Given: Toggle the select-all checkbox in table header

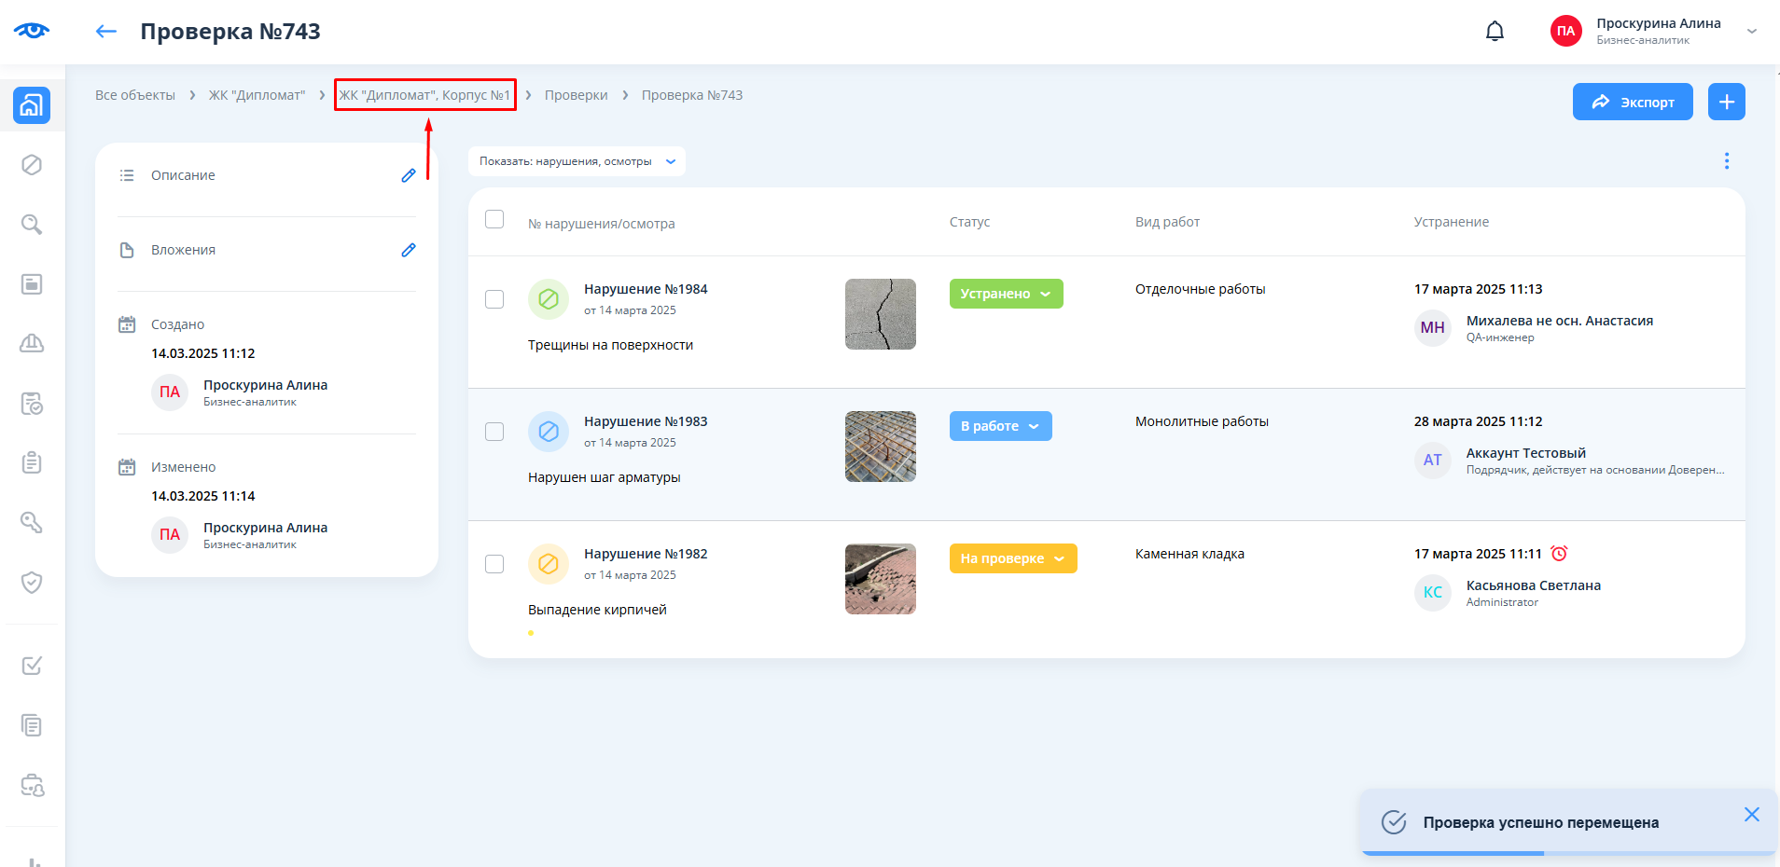Looking at the screenshot, I should click(x=494, y=219).
